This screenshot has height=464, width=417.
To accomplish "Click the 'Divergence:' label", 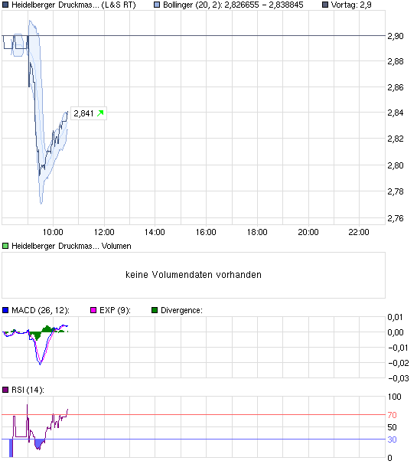I will pyautogui.click(x=181, y=310).
